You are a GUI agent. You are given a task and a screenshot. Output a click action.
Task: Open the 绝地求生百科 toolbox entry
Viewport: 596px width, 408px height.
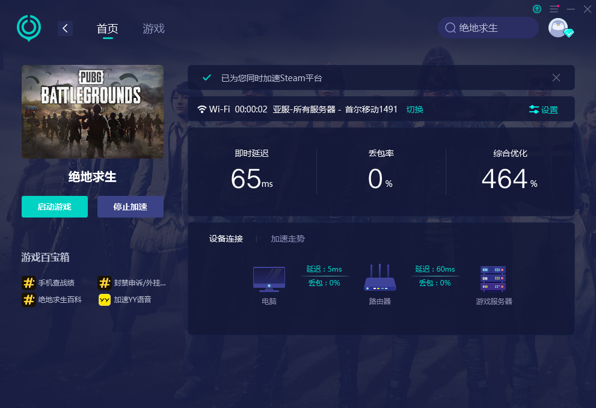[x=52, y=300]
